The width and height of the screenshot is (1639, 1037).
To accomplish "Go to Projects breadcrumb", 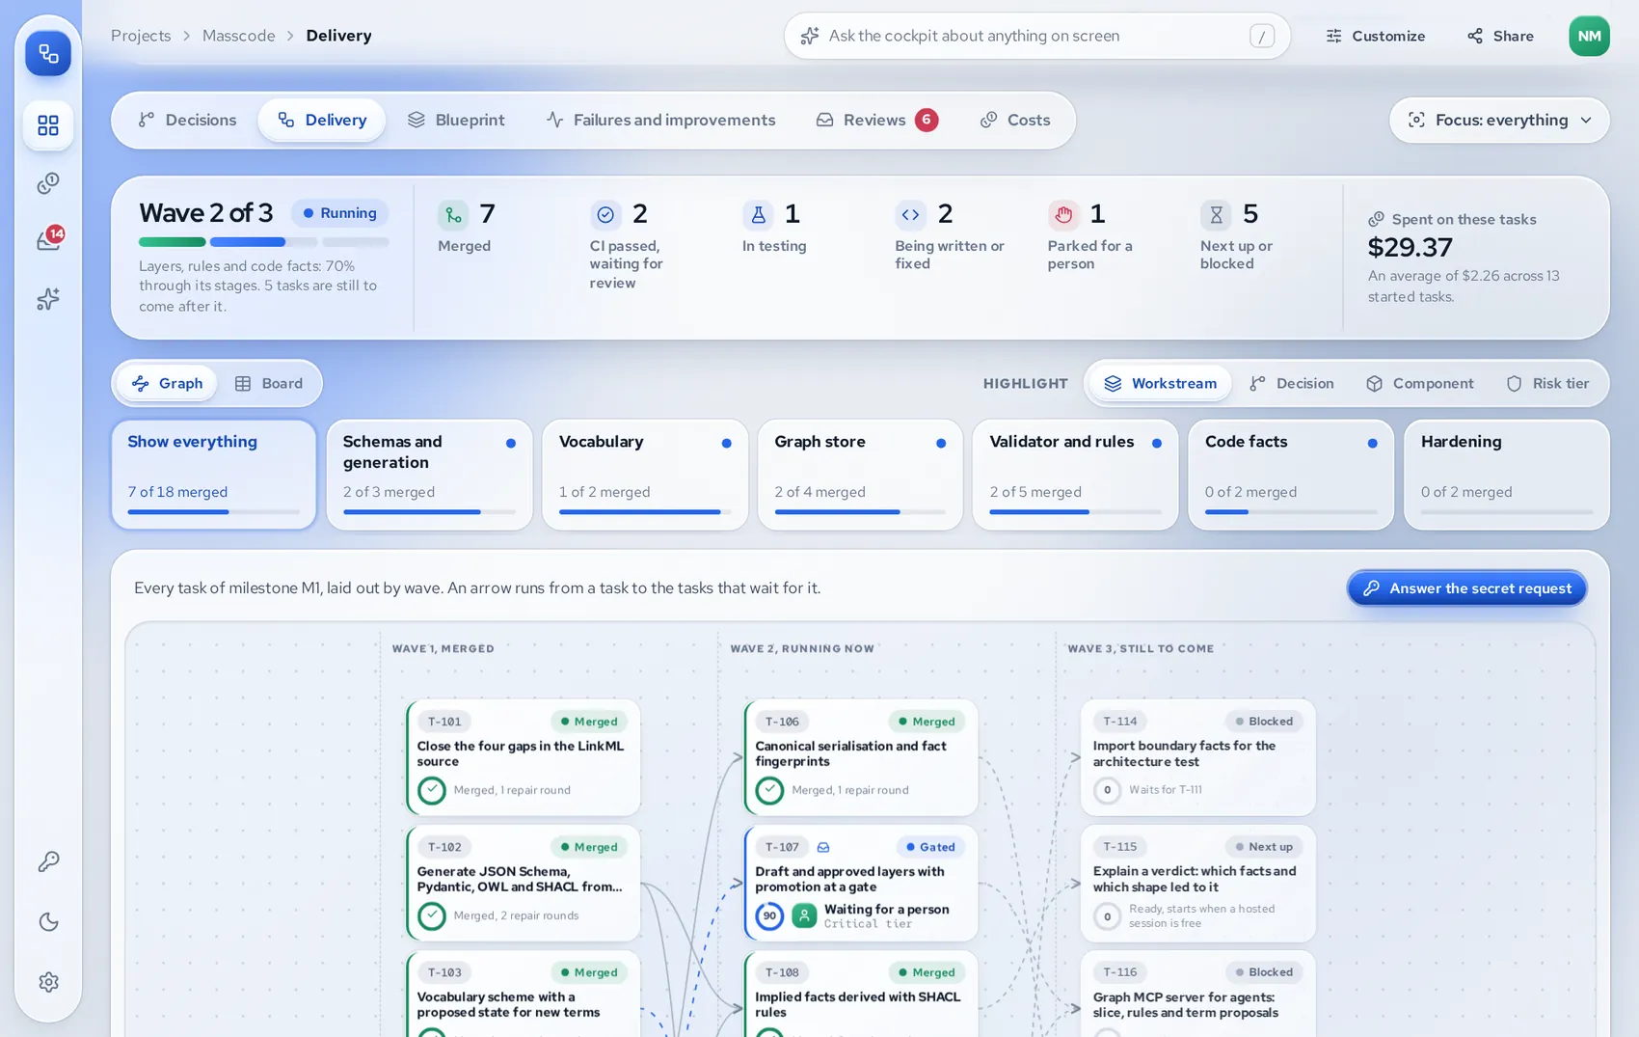I will (x=141, y=36).
